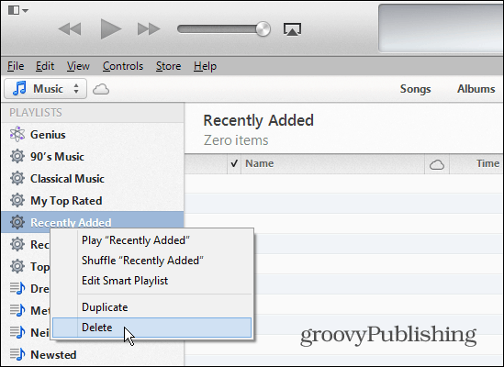Click the note icon next to Newsted

coord(17,354)
